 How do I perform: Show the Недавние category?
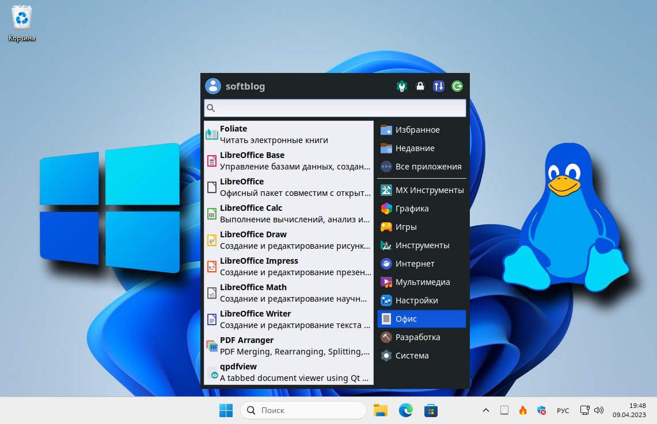pyautogui.click(x=421, y=148)
